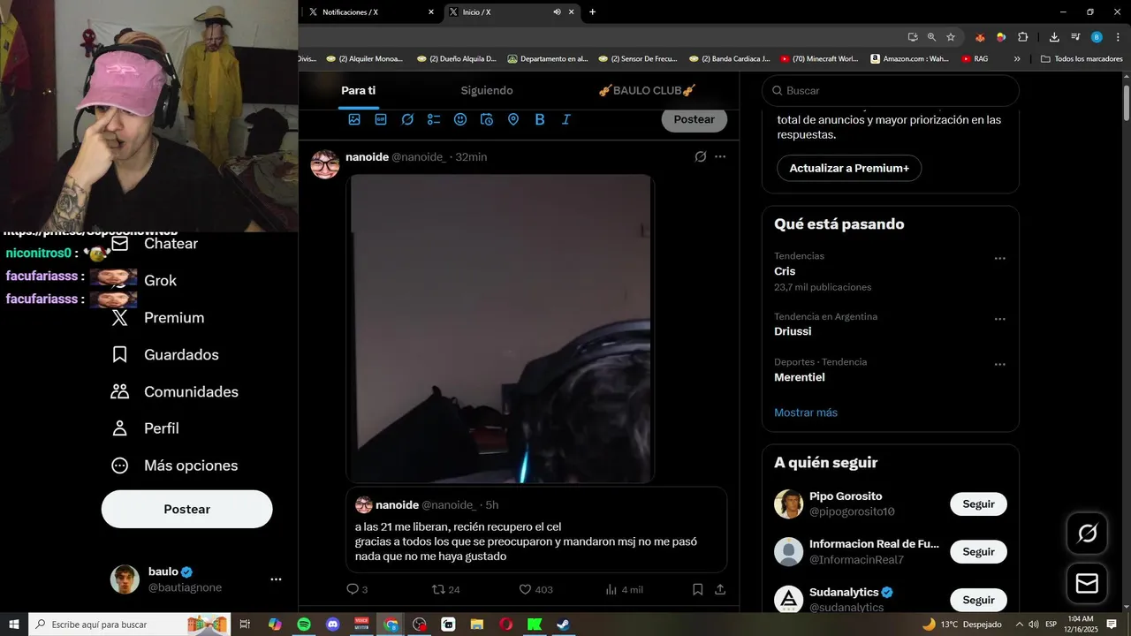Open Discord from the taskbar
The image size is (1131, 636).
(x=332, y=625)
